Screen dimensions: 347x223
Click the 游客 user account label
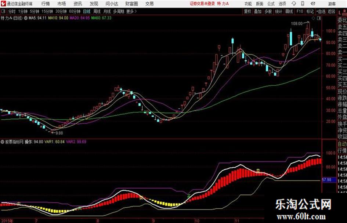pyautogui.click(x=332, y=4)
